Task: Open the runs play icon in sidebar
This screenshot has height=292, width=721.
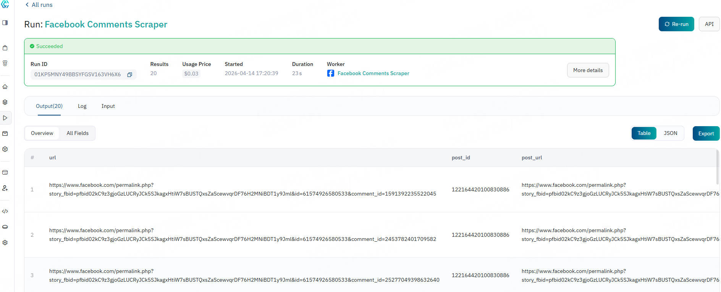Action: [5, 118]
